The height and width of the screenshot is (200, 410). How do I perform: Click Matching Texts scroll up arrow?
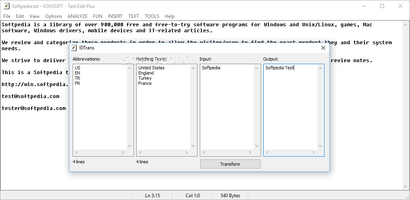pyautogui.click(x=193, y=68)
